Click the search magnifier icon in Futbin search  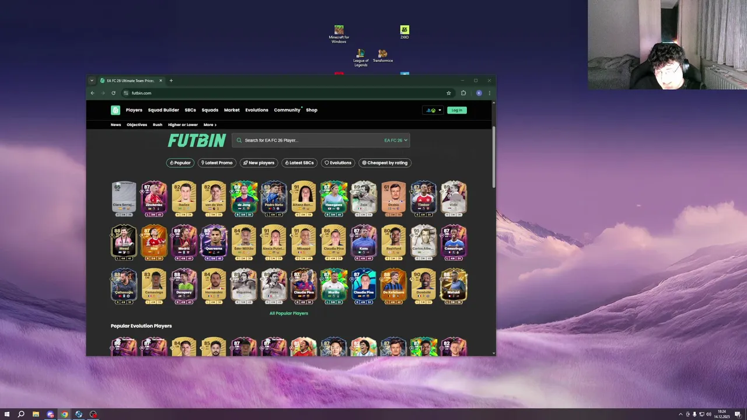(239, 140)
